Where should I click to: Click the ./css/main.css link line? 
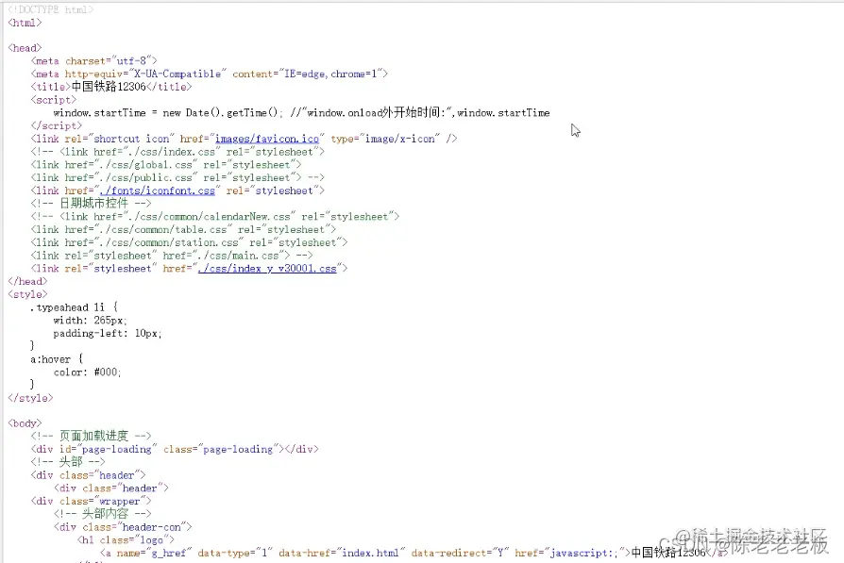172,255
